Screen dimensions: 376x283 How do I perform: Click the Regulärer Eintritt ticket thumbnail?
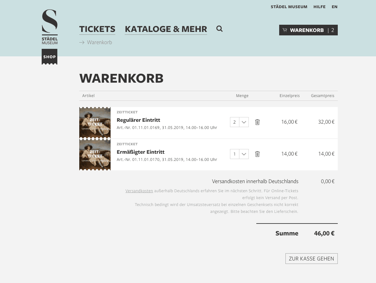pyautogui.click(x=95, y=123)
